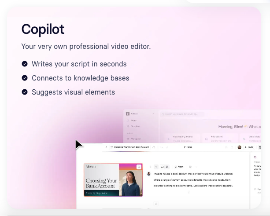
Task: Click the avatar icon beside the script text
Action: (x=148, y=174)
